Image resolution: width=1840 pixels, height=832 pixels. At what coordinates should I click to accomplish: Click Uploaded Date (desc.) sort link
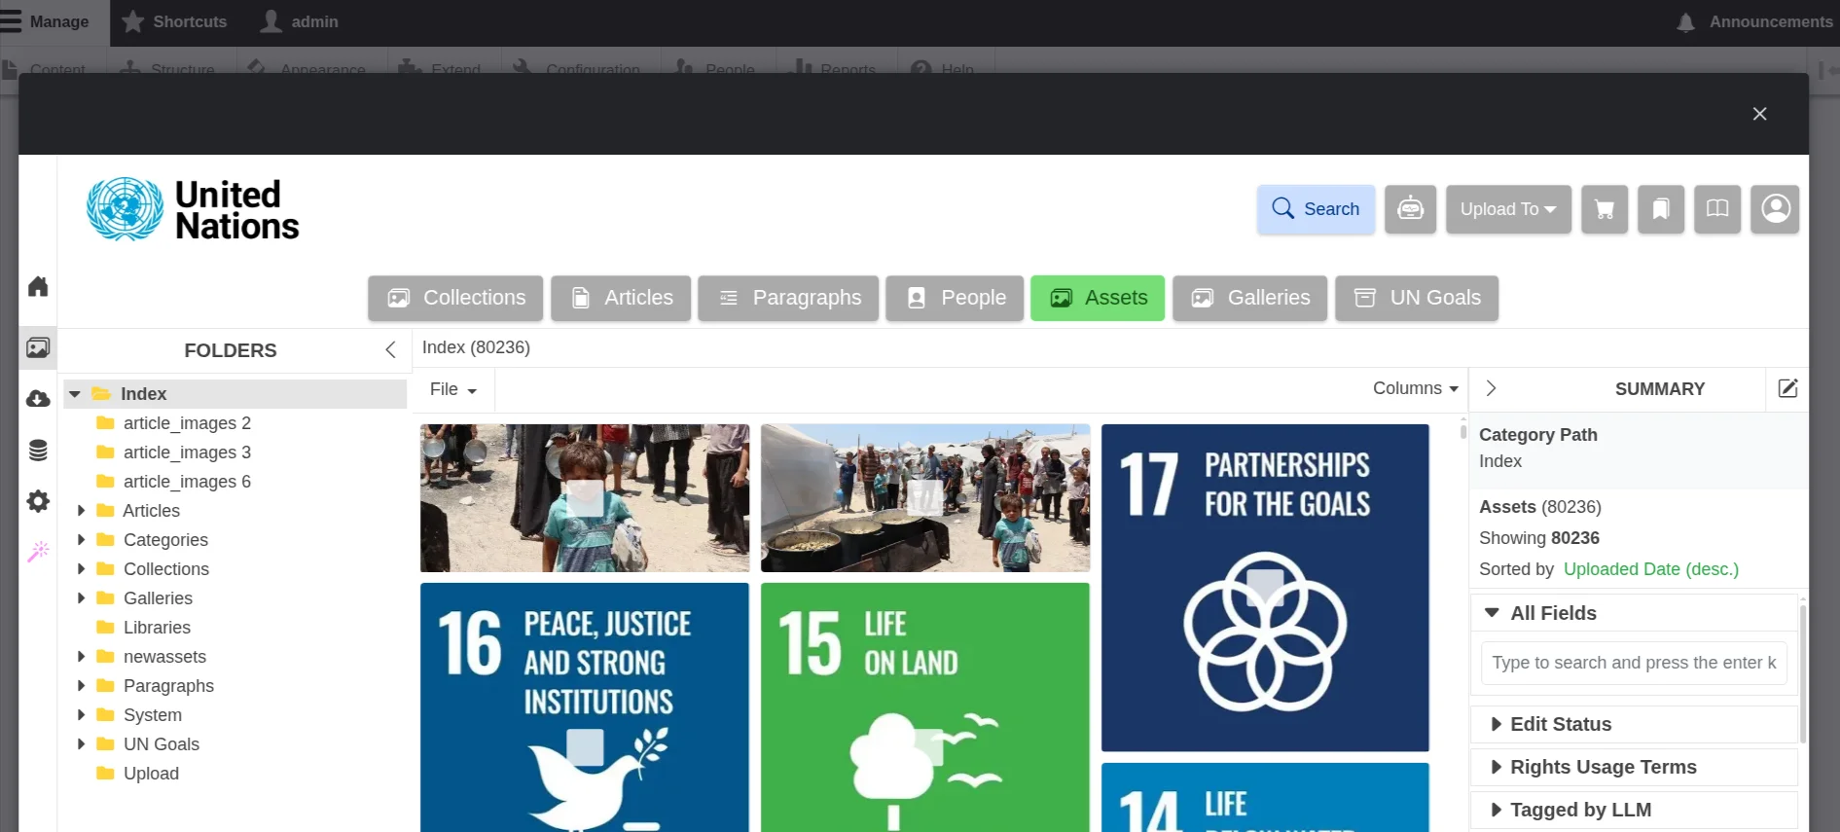coord(1650,569)
